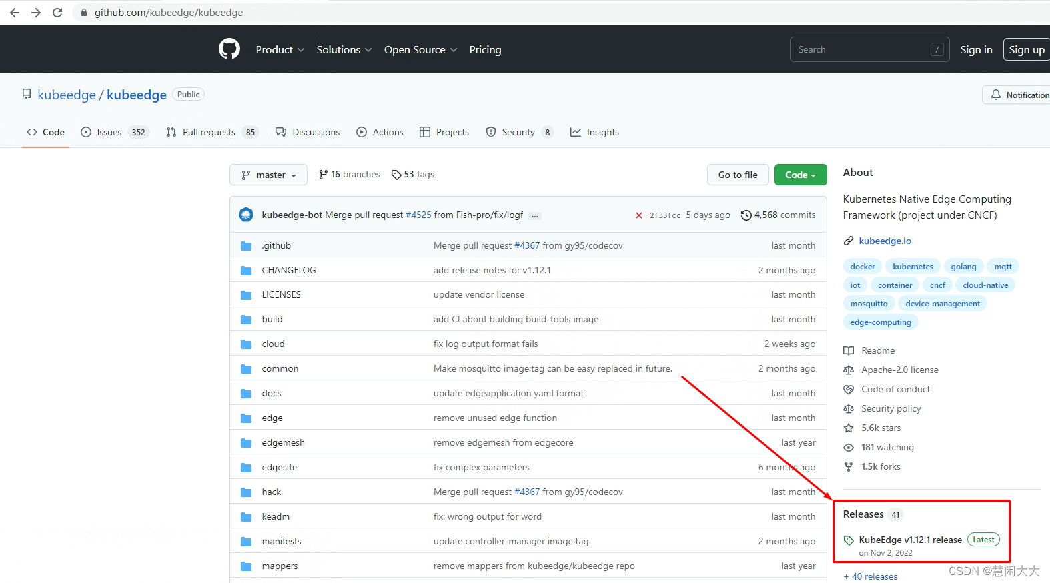Click the edge-computing topic tag
This screenshot has height=583, width=1050.
(x=881, y=322)
